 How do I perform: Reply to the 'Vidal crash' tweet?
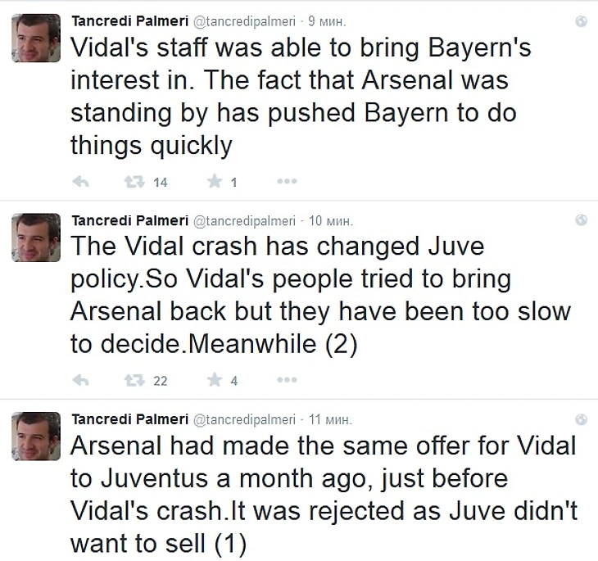click(x=81, y=380)
